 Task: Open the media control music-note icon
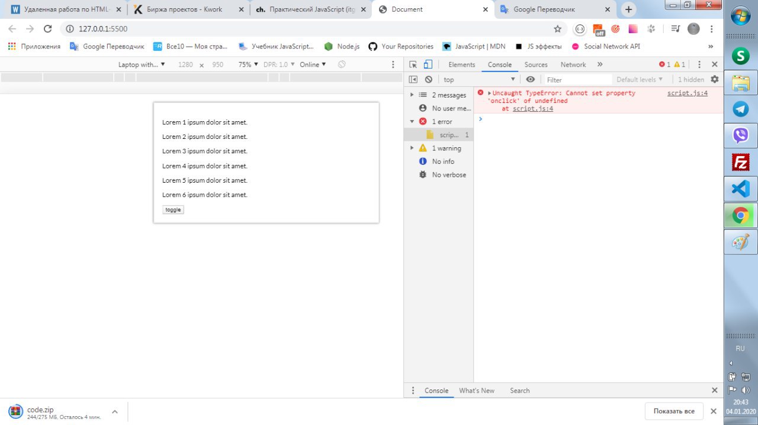click(x=675, y=28)
